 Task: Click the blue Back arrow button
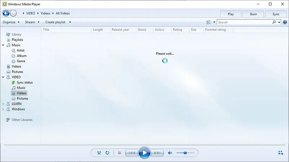coord(6,13)
